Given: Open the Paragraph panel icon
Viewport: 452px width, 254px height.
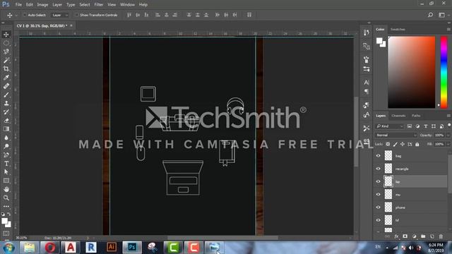Looking at the screenshot, I should [367, 92].
